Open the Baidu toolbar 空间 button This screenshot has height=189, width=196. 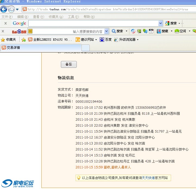pyautogui.click(x=181, y=31)
